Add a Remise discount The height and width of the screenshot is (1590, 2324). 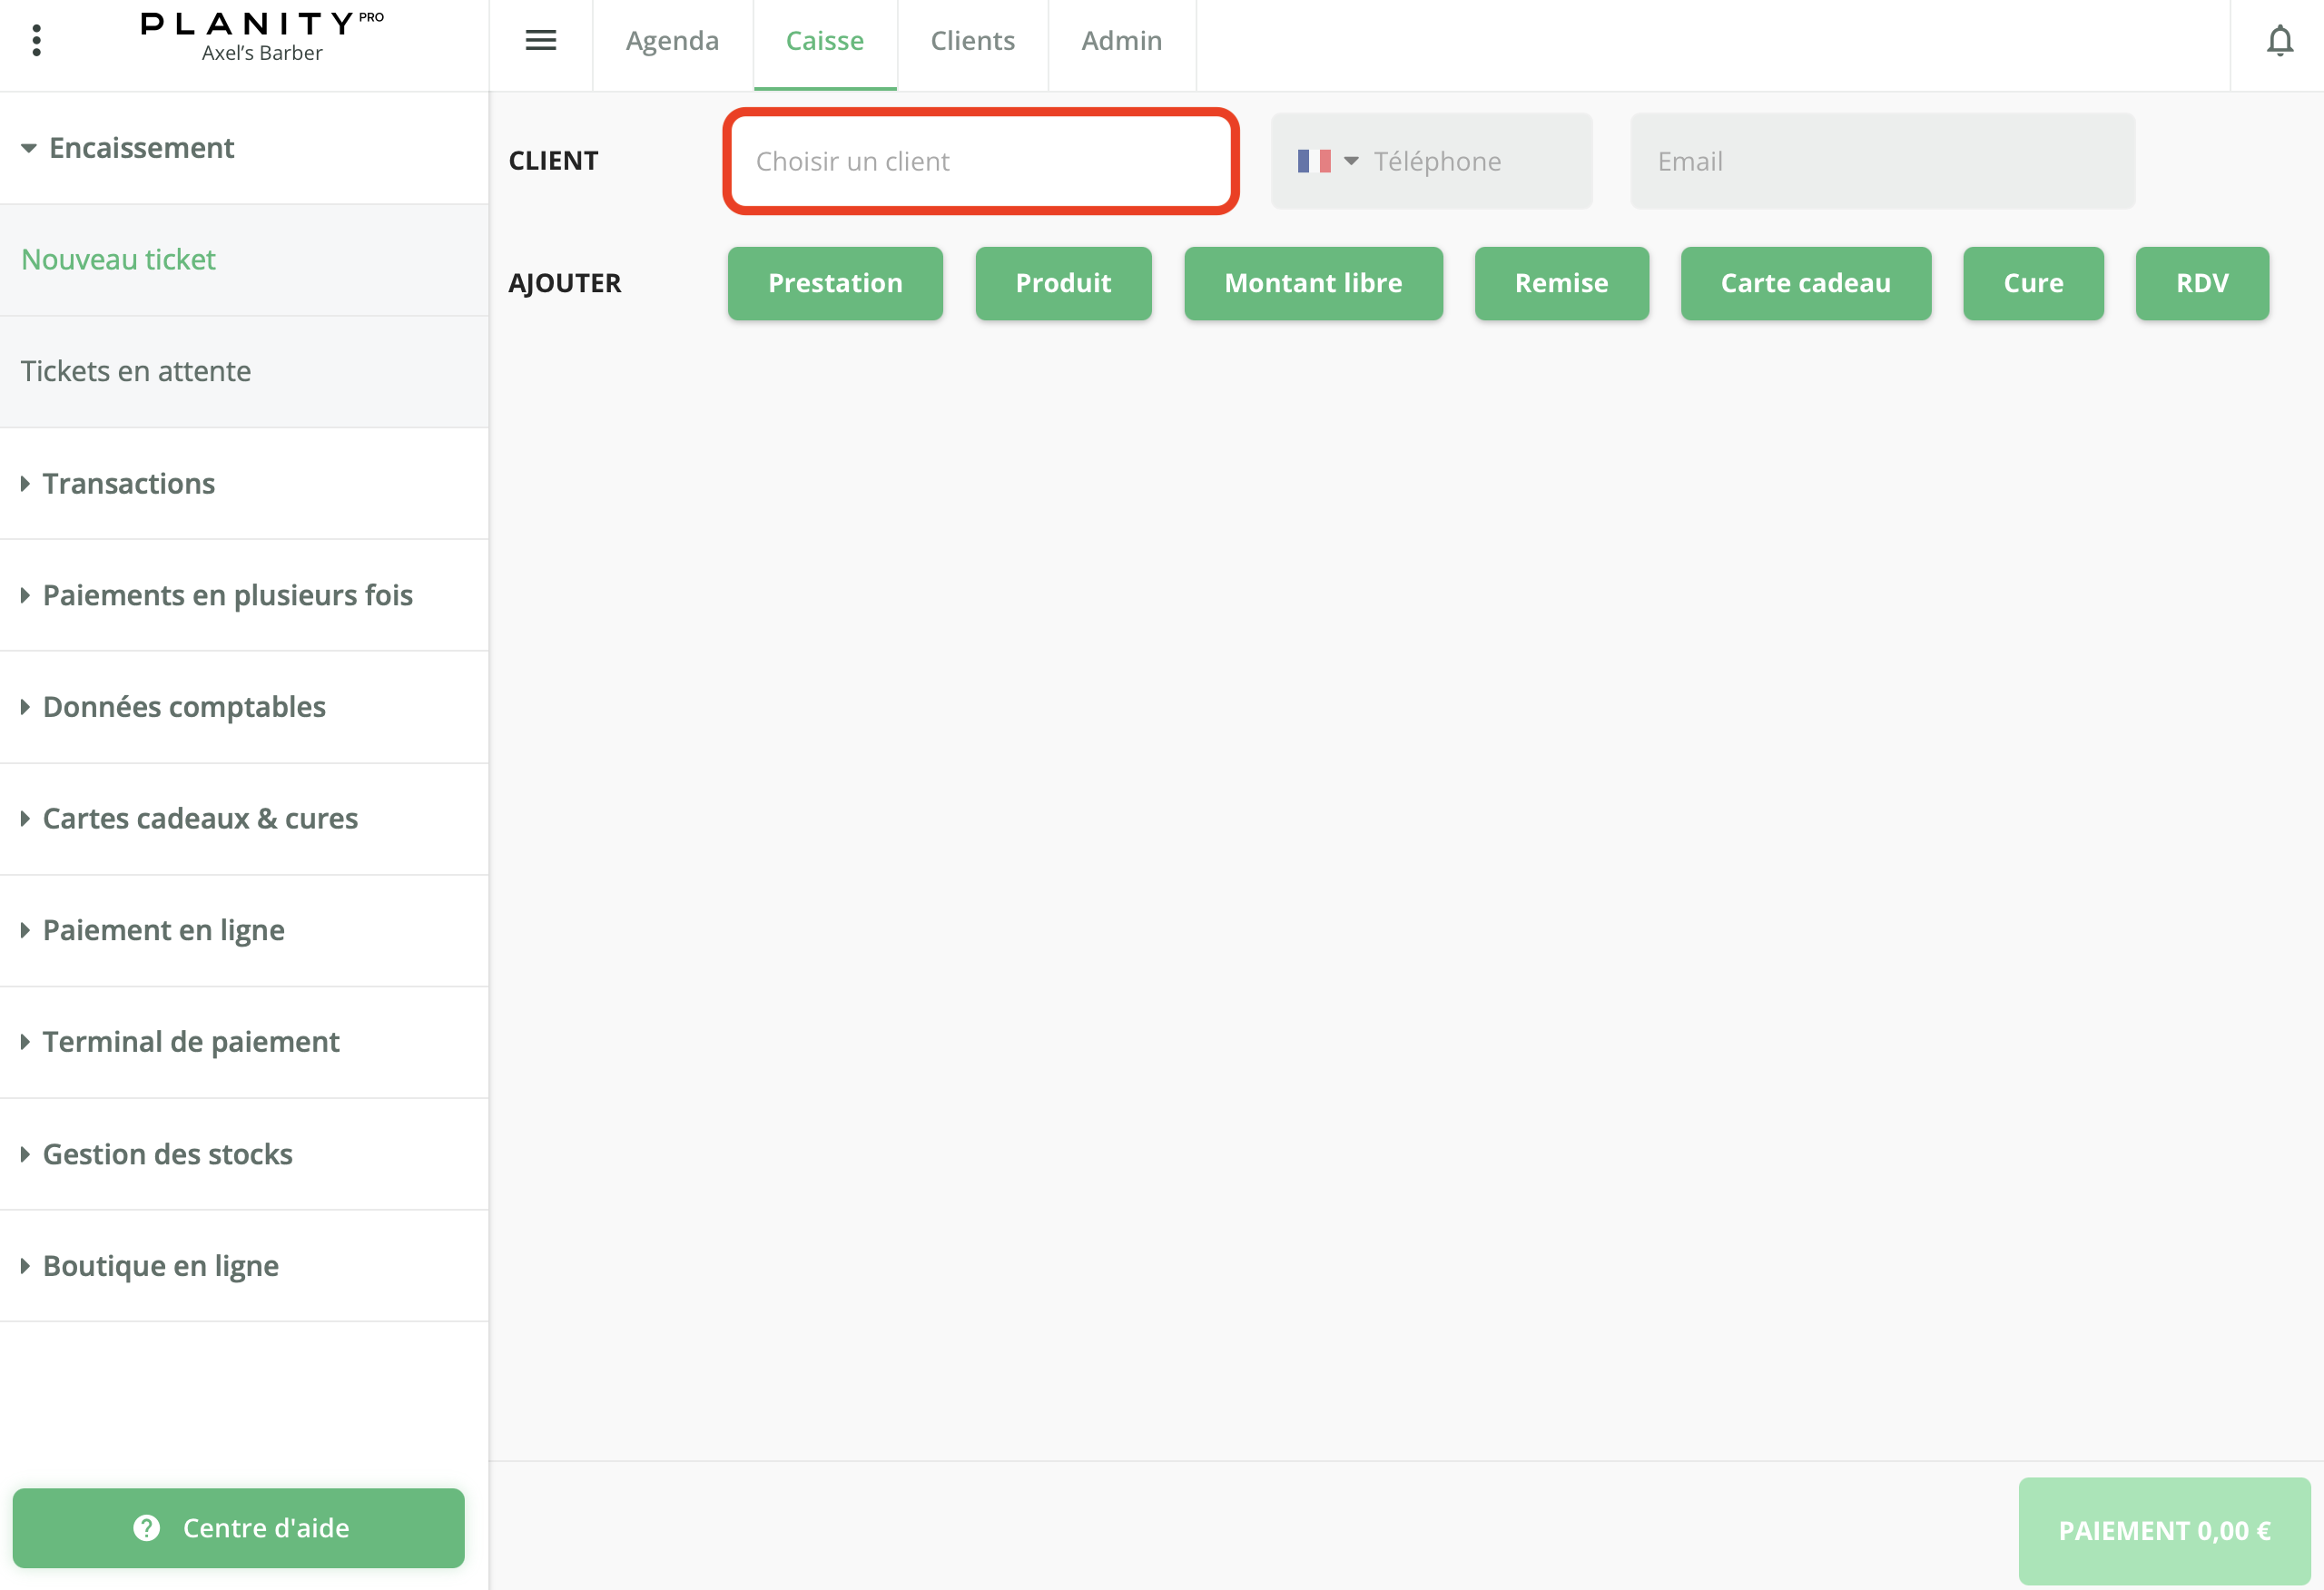[1561, 284]
